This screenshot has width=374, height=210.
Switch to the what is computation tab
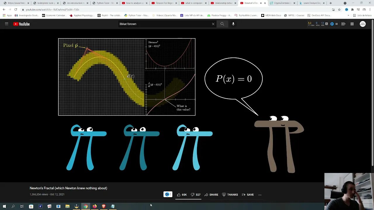tap(193, 3)
